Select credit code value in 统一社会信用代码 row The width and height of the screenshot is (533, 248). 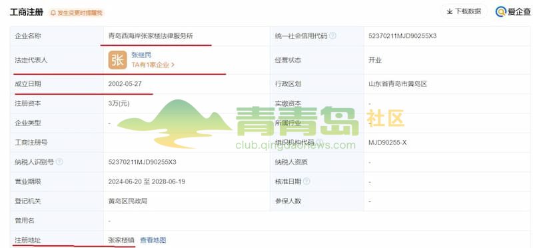402,36
